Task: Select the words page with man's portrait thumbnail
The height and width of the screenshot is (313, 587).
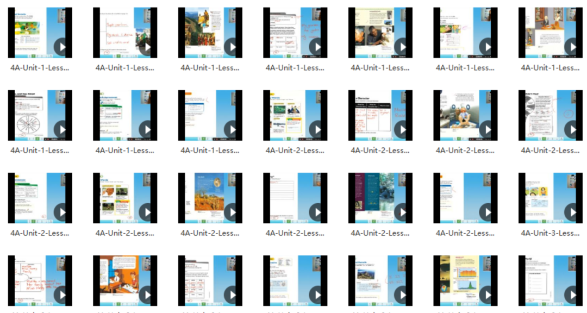Action: (x=125, y=198)
